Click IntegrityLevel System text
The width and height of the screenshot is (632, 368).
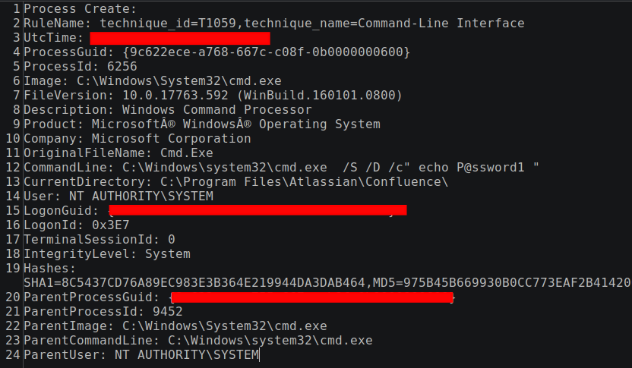168,254
